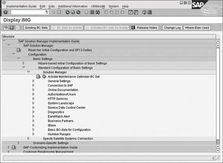Collapse SAP Solution Manager Implementation Guide node
Image resolution: width=223 pixels, height=163 pixels.
click(x=4, y=41)
